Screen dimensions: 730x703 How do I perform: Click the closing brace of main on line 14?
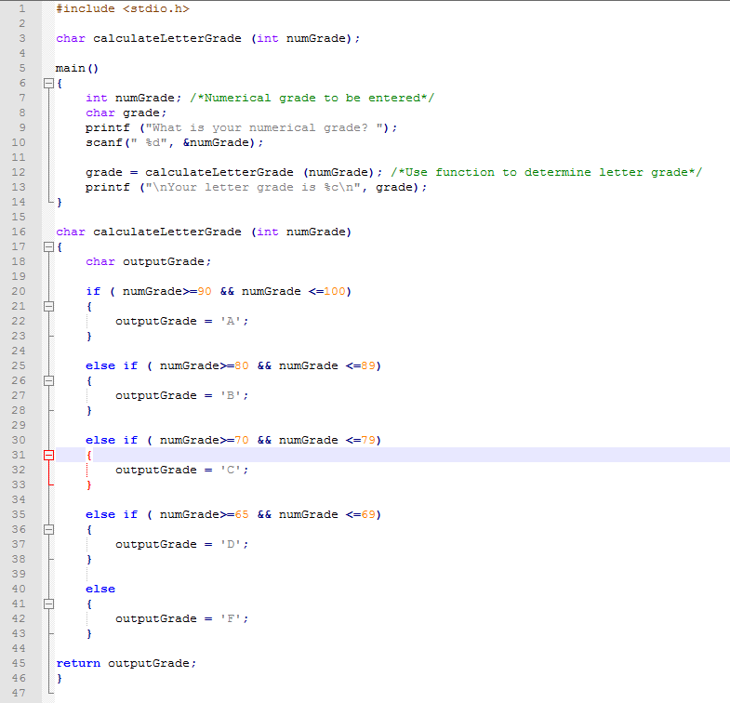coord(60,202)
